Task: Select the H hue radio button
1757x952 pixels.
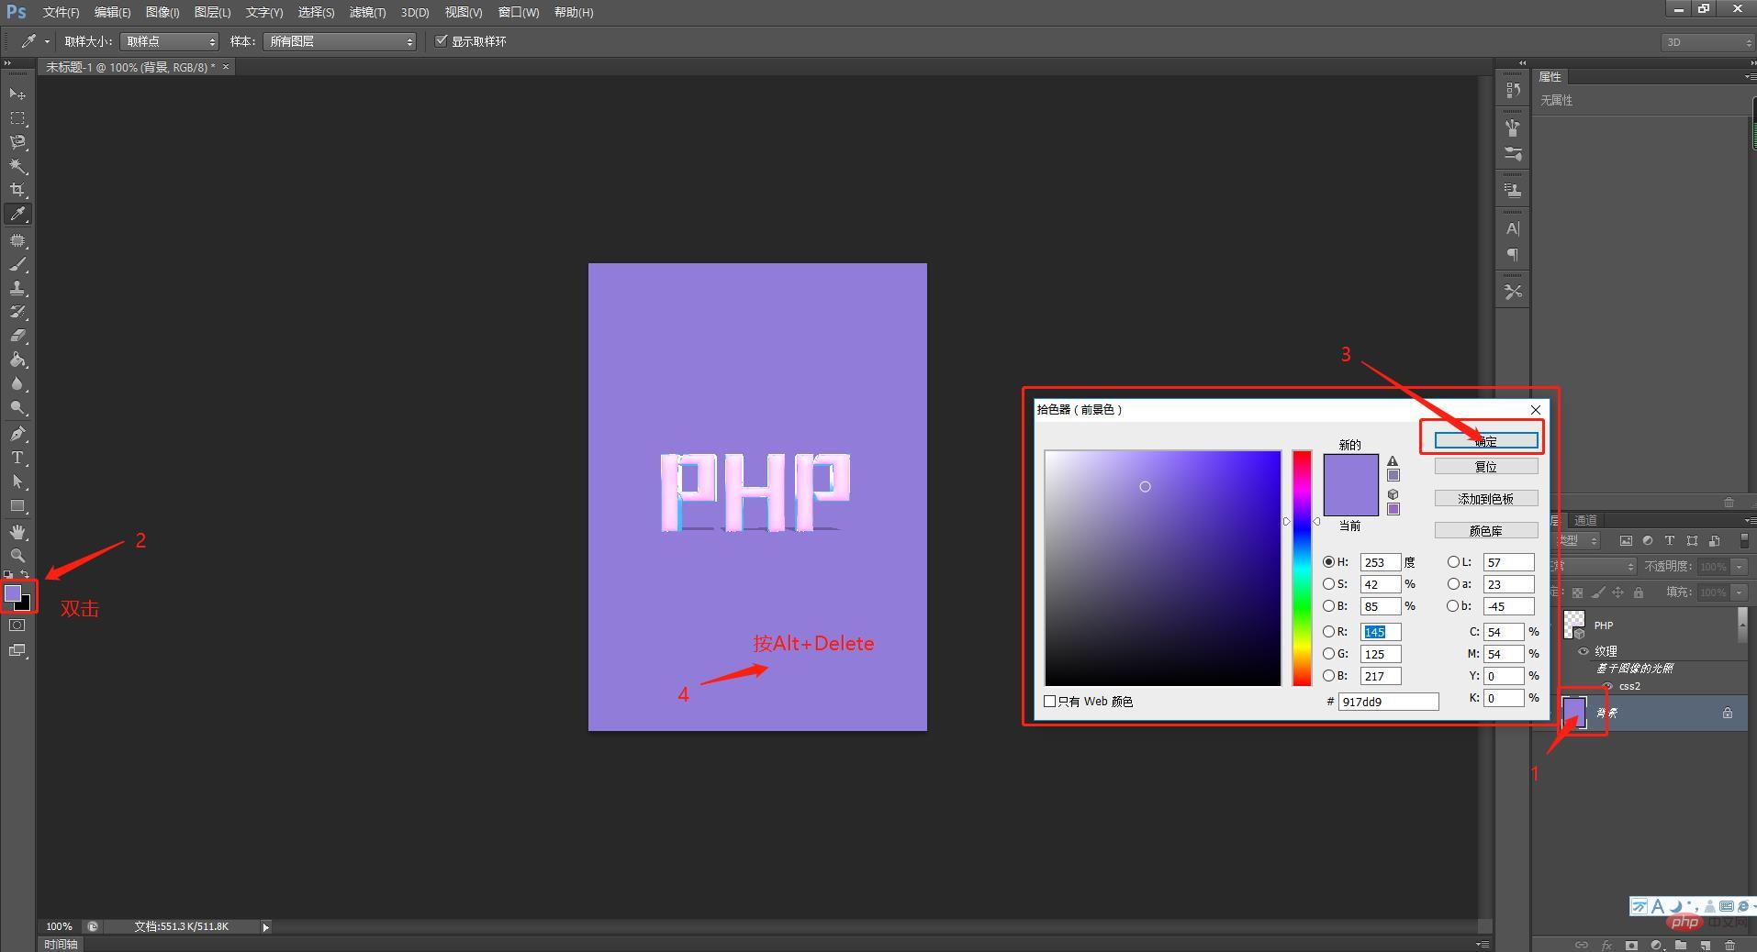Action: click(1328, 561)
